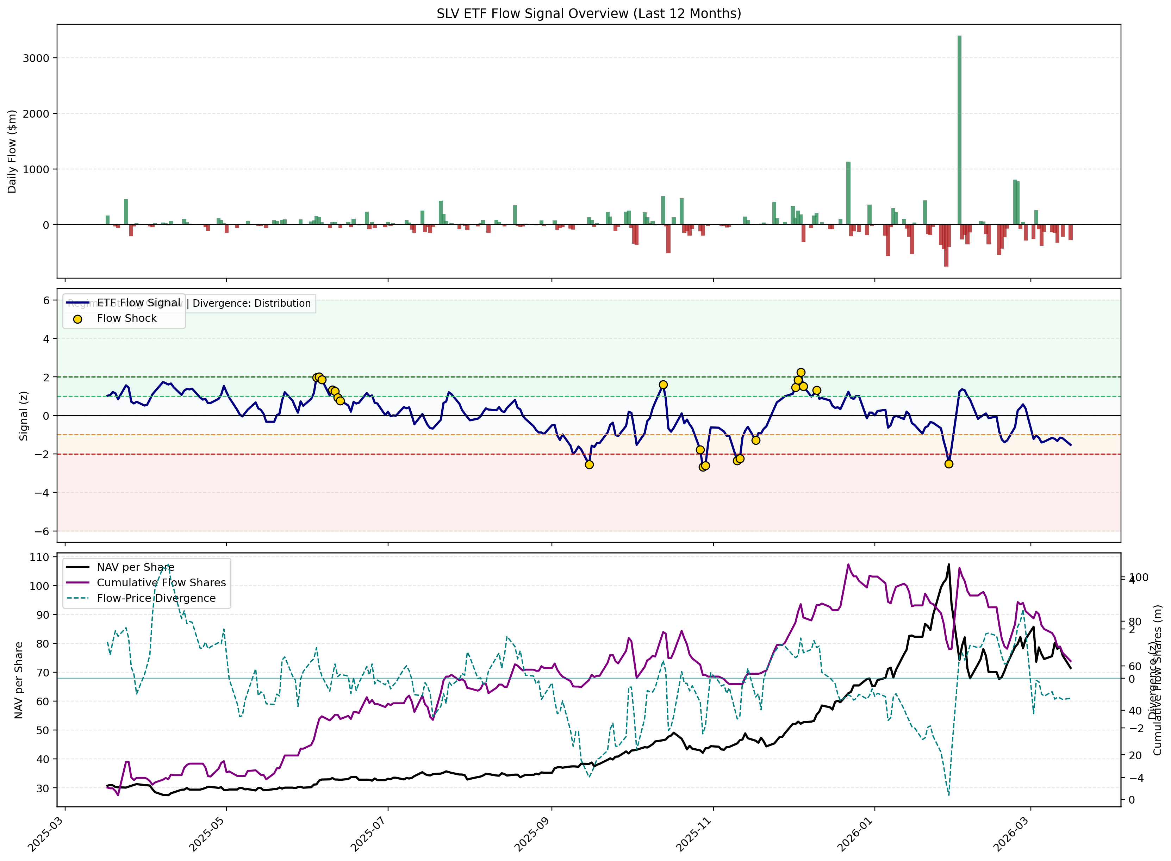
Task: Click the Daily Flow axis title
Action: tap(13, 151)
